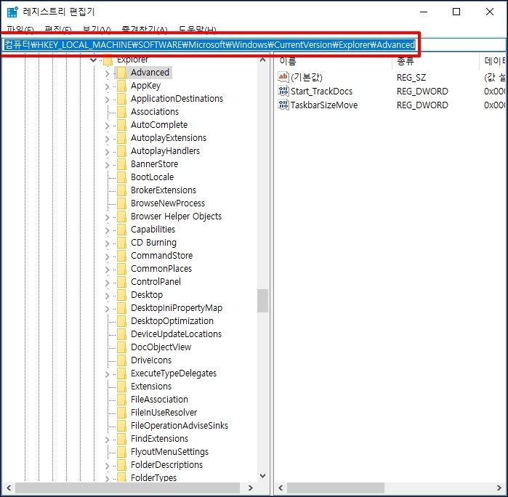The image size is (508, 497).
Task: Click the AppKey folder icon
Action: [x=121, y=86]
